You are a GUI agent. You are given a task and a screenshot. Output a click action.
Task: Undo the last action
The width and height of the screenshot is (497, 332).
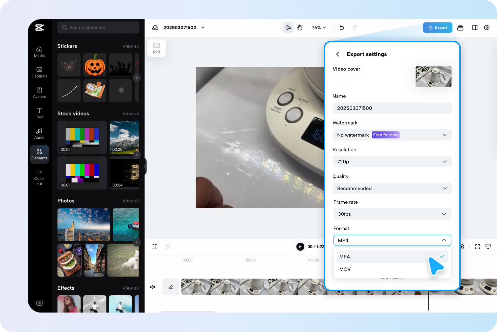click(342, 28)
